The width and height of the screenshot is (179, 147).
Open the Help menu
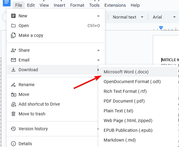[135, 5]
